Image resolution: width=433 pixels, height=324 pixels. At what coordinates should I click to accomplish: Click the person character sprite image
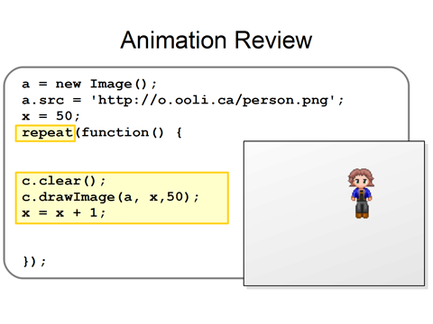[x=361, y=193]
